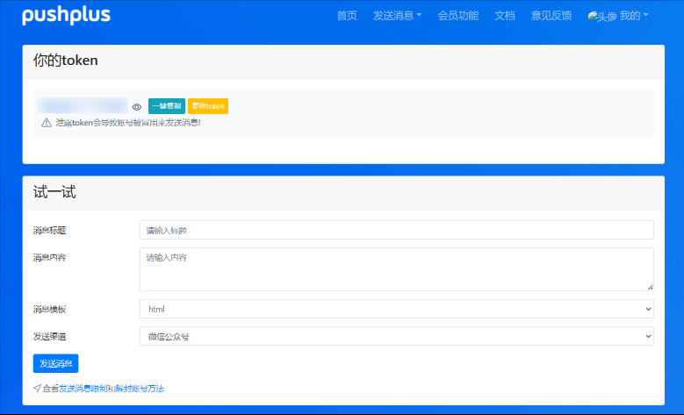684x415 pixels.
Task: Click the paper plane icon near 查看
Action: [x=37, y=388]
